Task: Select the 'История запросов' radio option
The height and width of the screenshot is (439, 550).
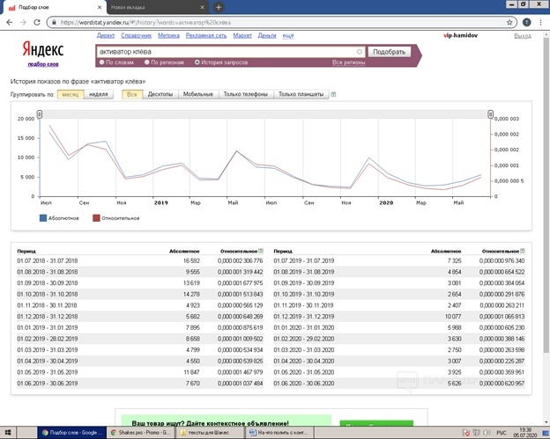Action: coord(197,62)
